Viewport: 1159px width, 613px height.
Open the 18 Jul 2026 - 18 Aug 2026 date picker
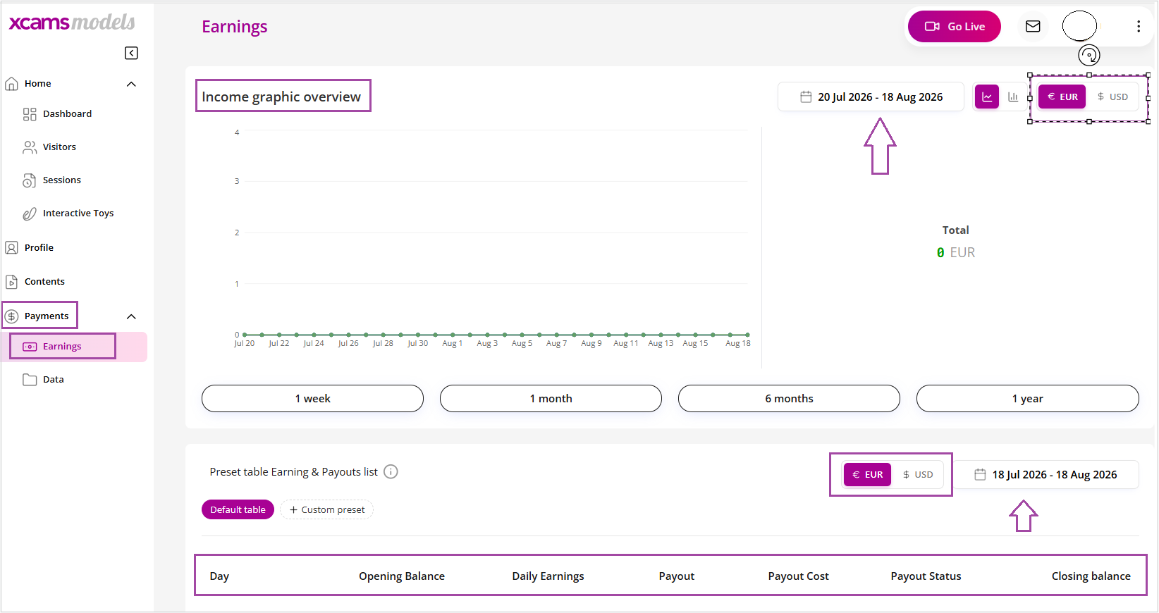click(x=1047, y=474)
